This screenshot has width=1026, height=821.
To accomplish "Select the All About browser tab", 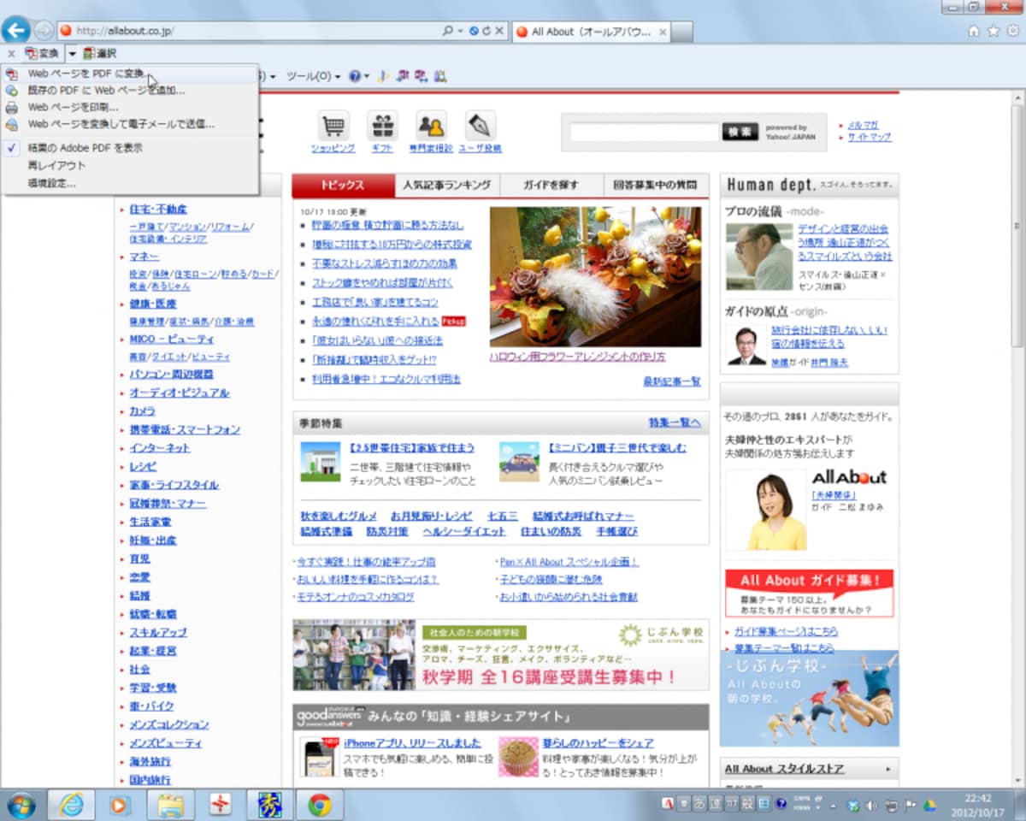I will (x=591, y=32).
